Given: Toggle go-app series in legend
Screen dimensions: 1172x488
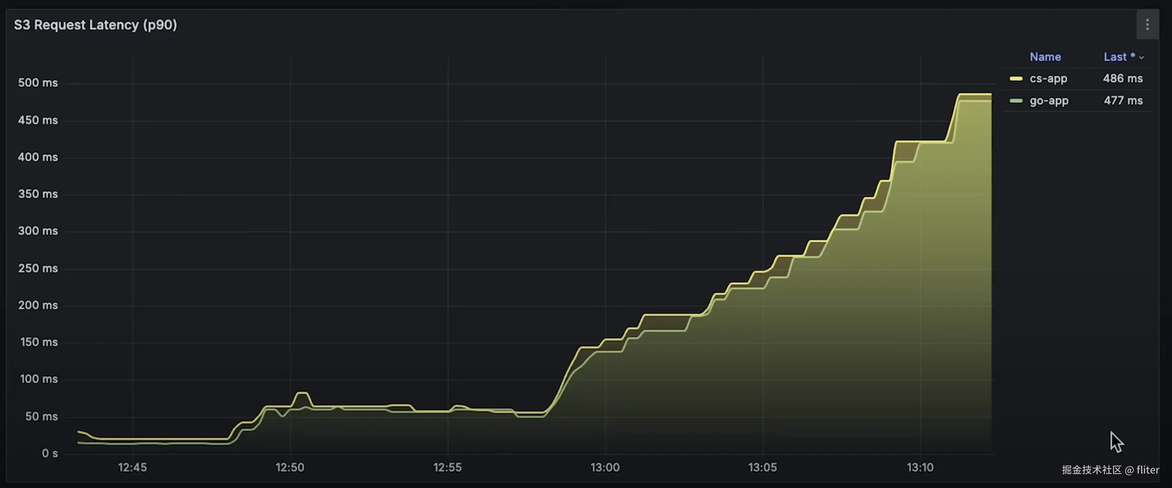Looking at the screenshot, I should pos(1049,101).
